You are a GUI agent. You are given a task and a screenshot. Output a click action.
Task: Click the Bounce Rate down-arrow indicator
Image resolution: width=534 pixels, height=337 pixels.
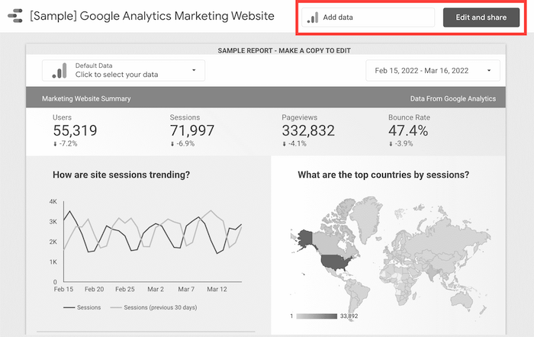(x=391, y=143)
